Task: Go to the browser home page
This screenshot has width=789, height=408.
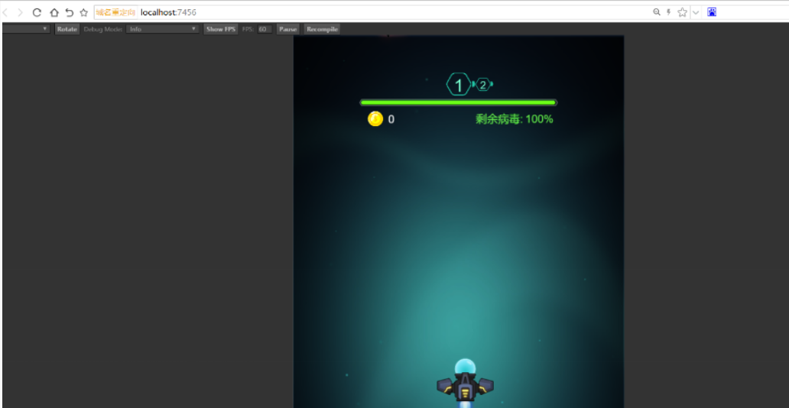Action: tap(54, 12)
